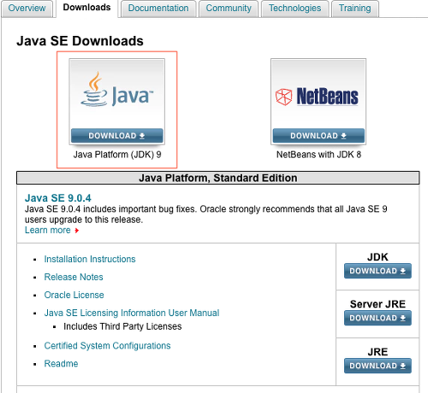The image size is (428, 393).
Task: Click red arrow beside Learn more
Action: pos(76,231)
